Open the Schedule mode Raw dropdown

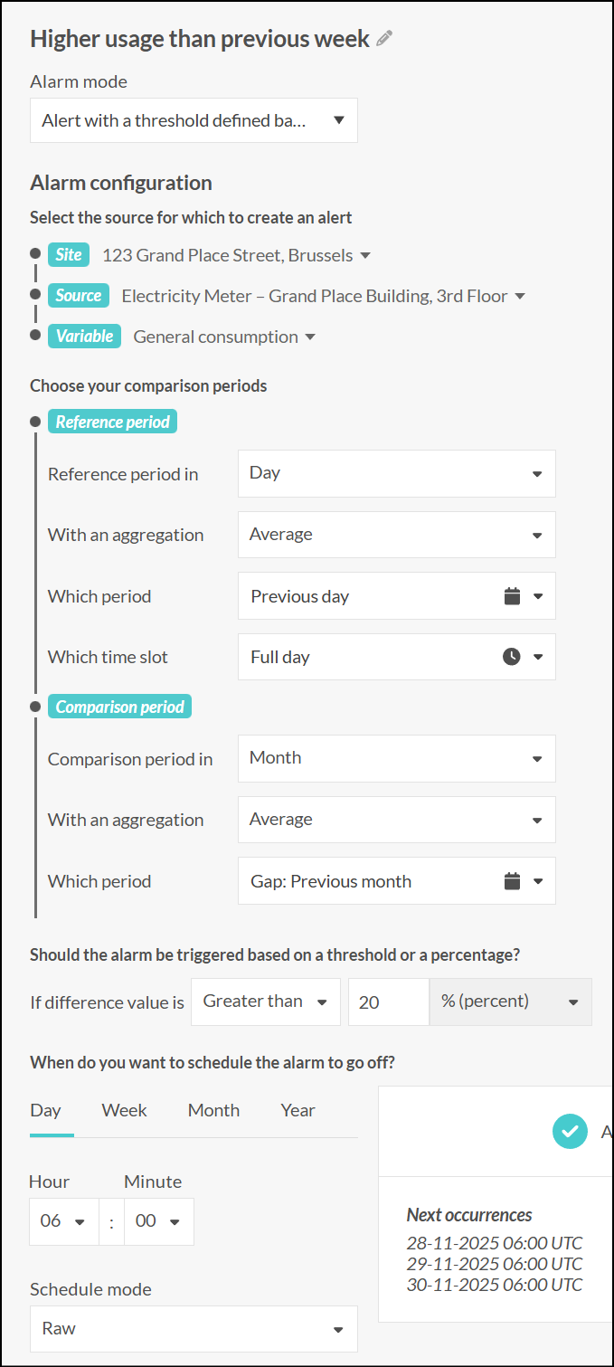click(194, 1329)
